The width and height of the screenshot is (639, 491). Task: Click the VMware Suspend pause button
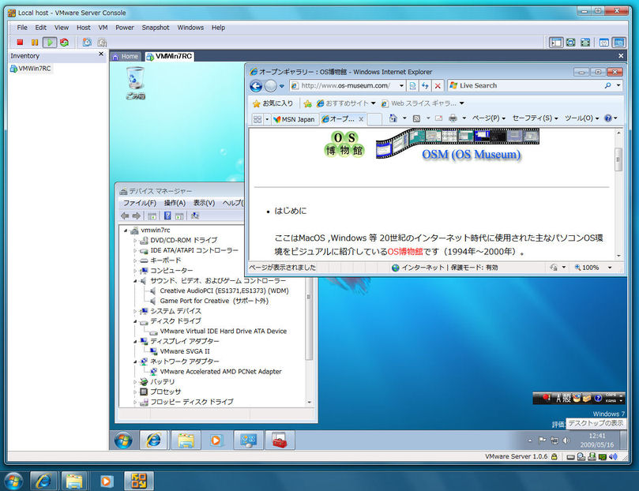[x=35, y=43]
